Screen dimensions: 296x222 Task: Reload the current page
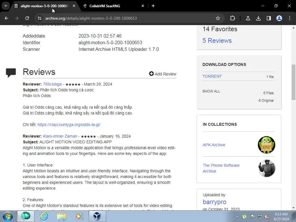27,18
